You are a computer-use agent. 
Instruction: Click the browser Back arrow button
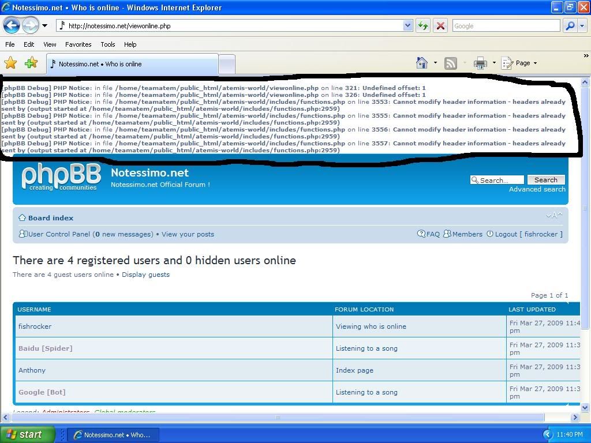[12, 25]
